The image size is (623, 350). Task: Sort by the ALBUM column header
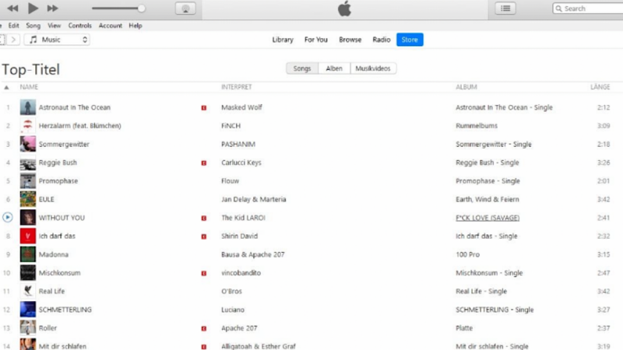(466, 87)
